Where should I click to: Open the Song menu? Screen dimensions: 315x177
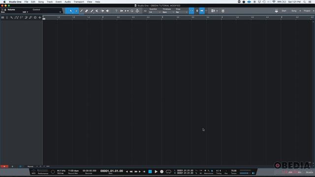41,2
